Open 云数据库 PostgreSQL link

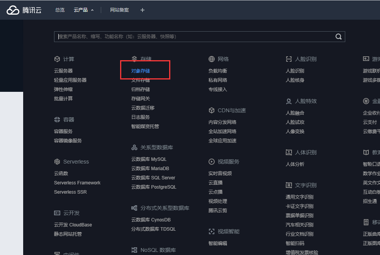coord(154,187)
